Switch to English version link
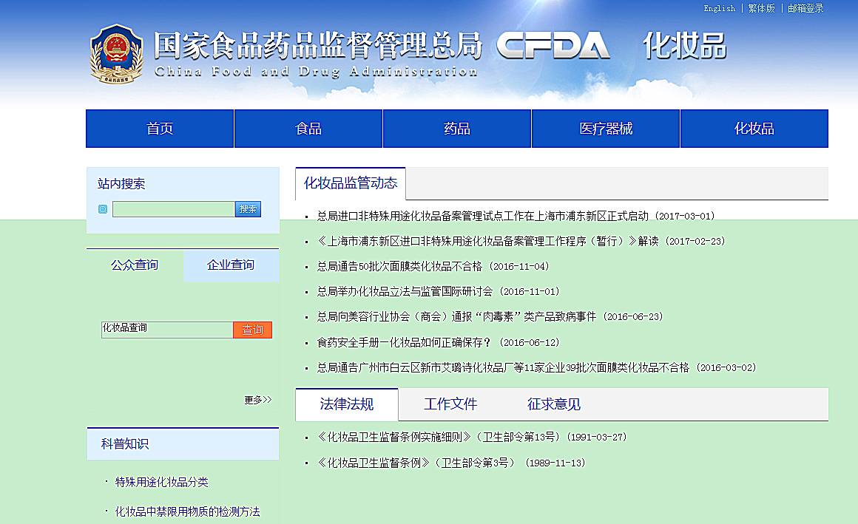The width and height of the screenshot is (858, 524). coord(719,8)
